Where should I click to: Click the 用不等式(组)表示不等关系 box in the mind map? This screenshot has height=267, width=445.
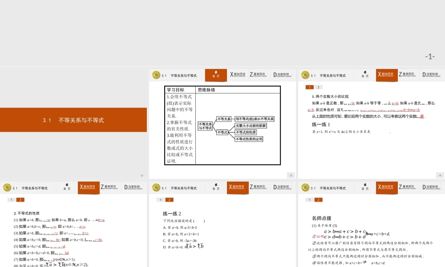tap(255, 119)
